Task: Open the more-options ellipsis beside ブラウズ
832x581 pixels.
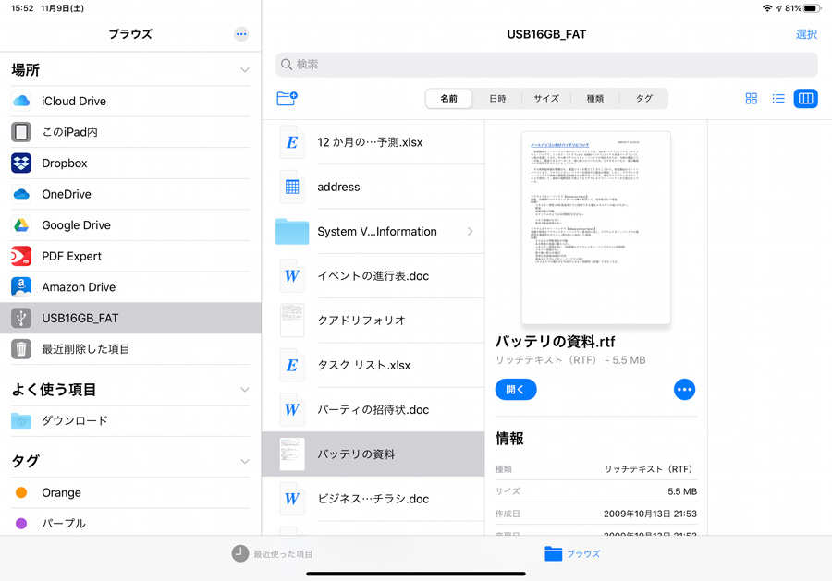Action: [x=241, y=34]
